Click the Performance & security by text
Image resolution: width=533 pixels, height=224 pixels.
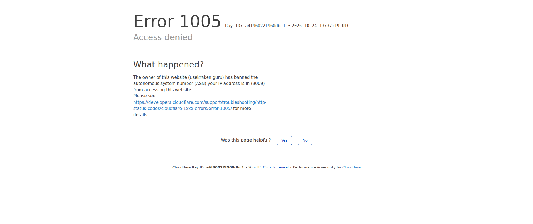point(317,167)
